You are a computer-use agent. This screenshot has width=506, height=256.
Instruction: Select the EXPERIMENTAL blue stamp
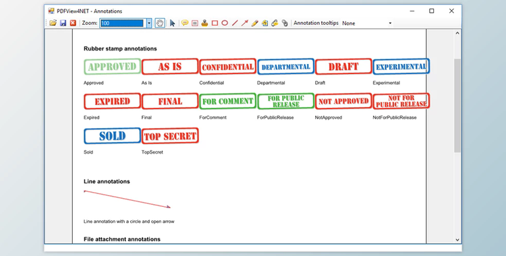coord(401,67)
